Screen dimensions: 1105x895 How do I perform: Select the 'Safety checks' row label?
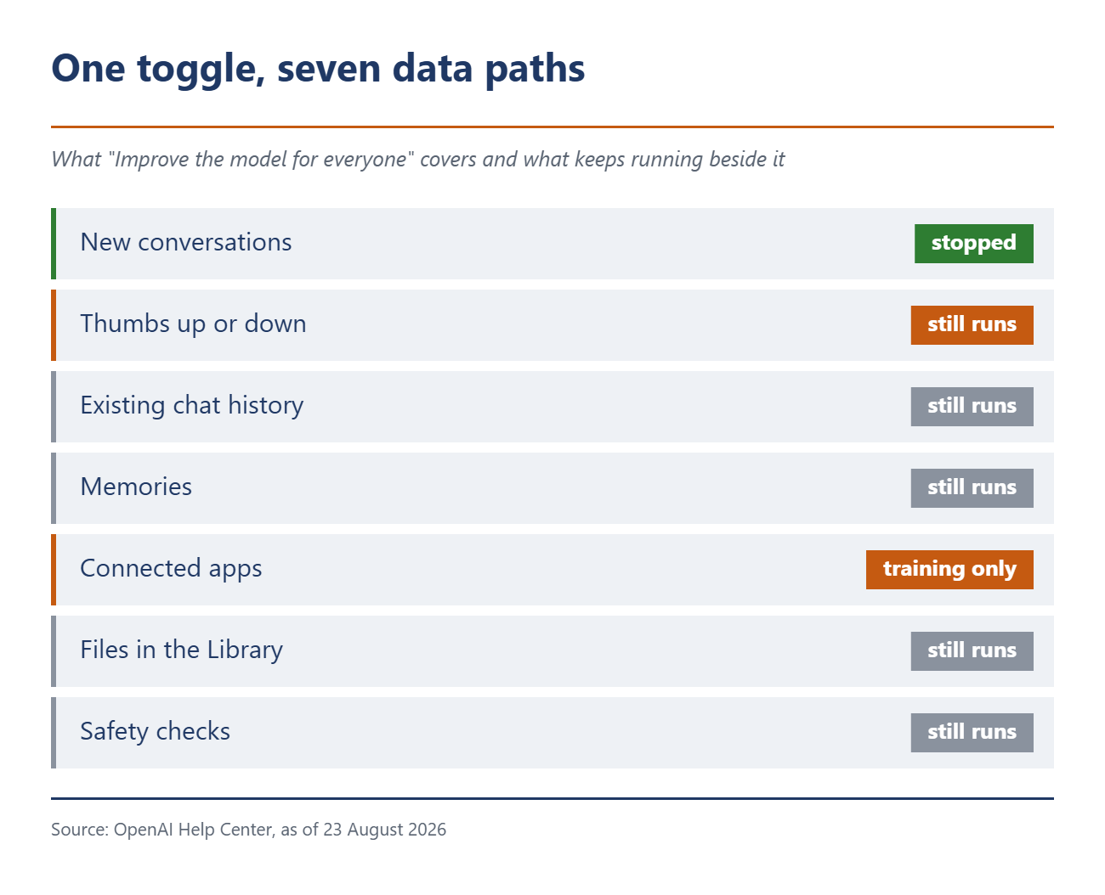(x=156, y=732)
